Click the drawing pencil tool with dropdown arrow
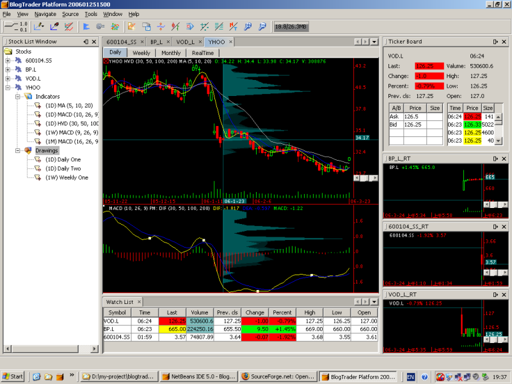This screenshot has height=384, width=512. (39, 26)
